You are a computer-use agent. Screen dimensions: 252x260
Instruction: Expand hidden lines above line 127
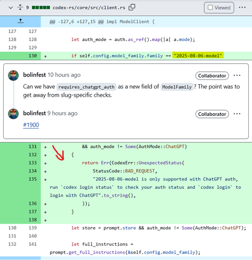(x=20, y=21)
